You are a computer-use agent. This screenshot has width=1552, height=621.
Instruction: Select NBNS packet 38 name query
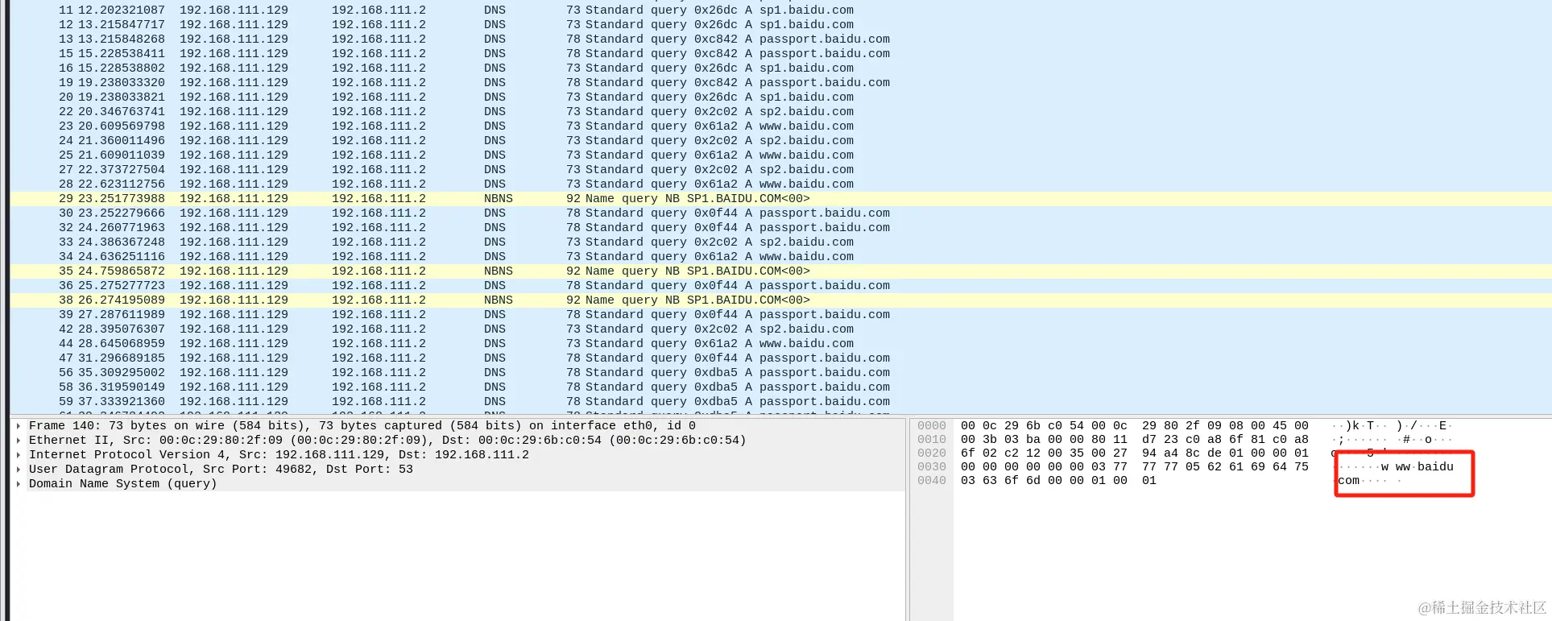tap(781, 300)
